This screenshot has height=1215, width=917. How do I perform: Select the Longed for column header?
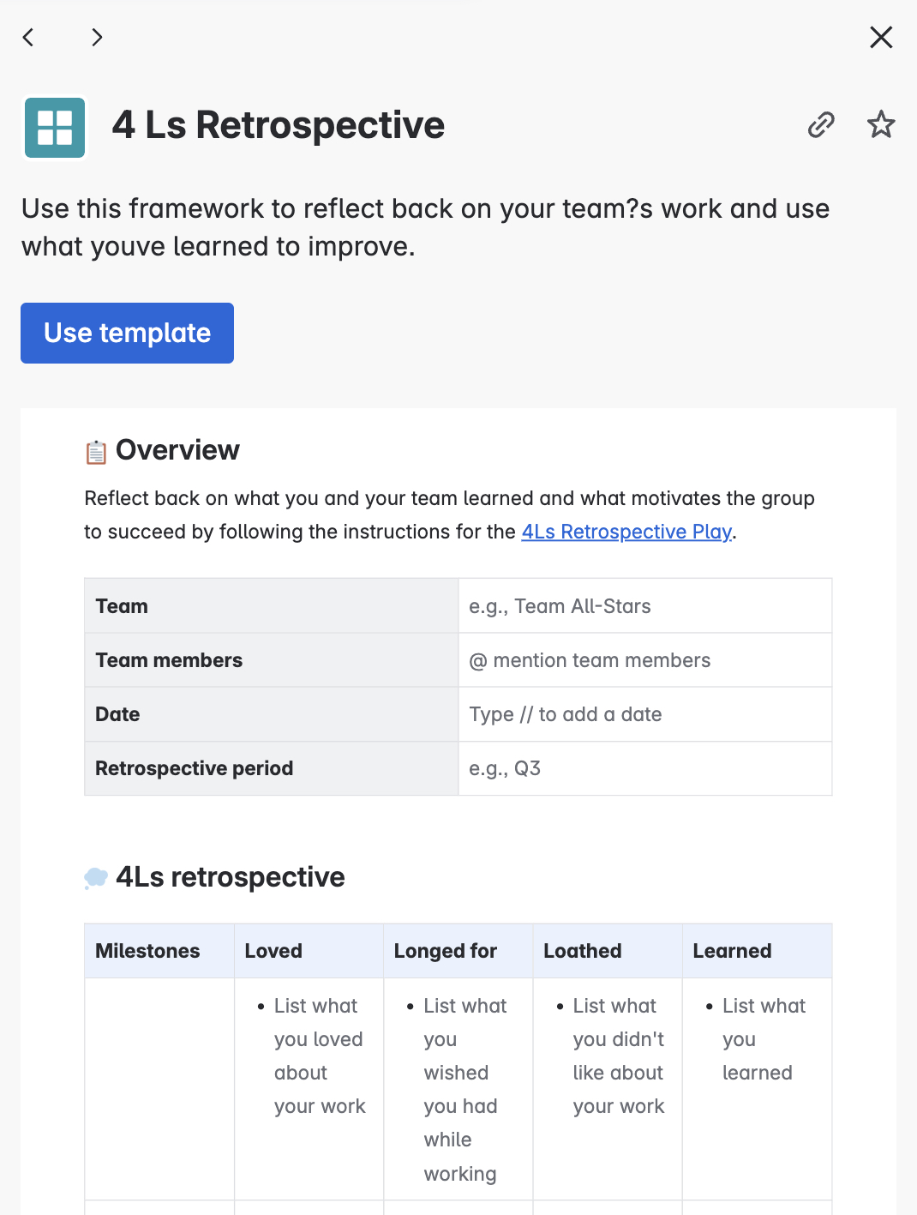pyautogui.click(x=458, y=951)
